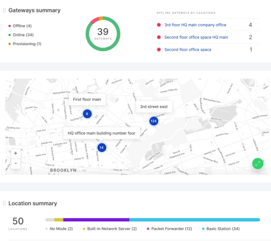Click the map cluster marker showing 6

(x=87, y=114)
